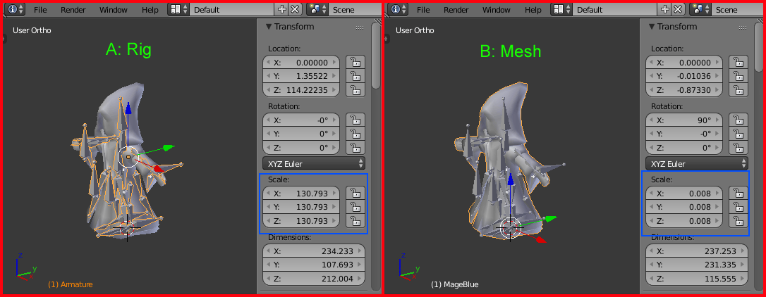The height and width of the screenshot is (297, 766).
Task: Toggle the Location Y lock in Rig panel
Action: (355, 76)
